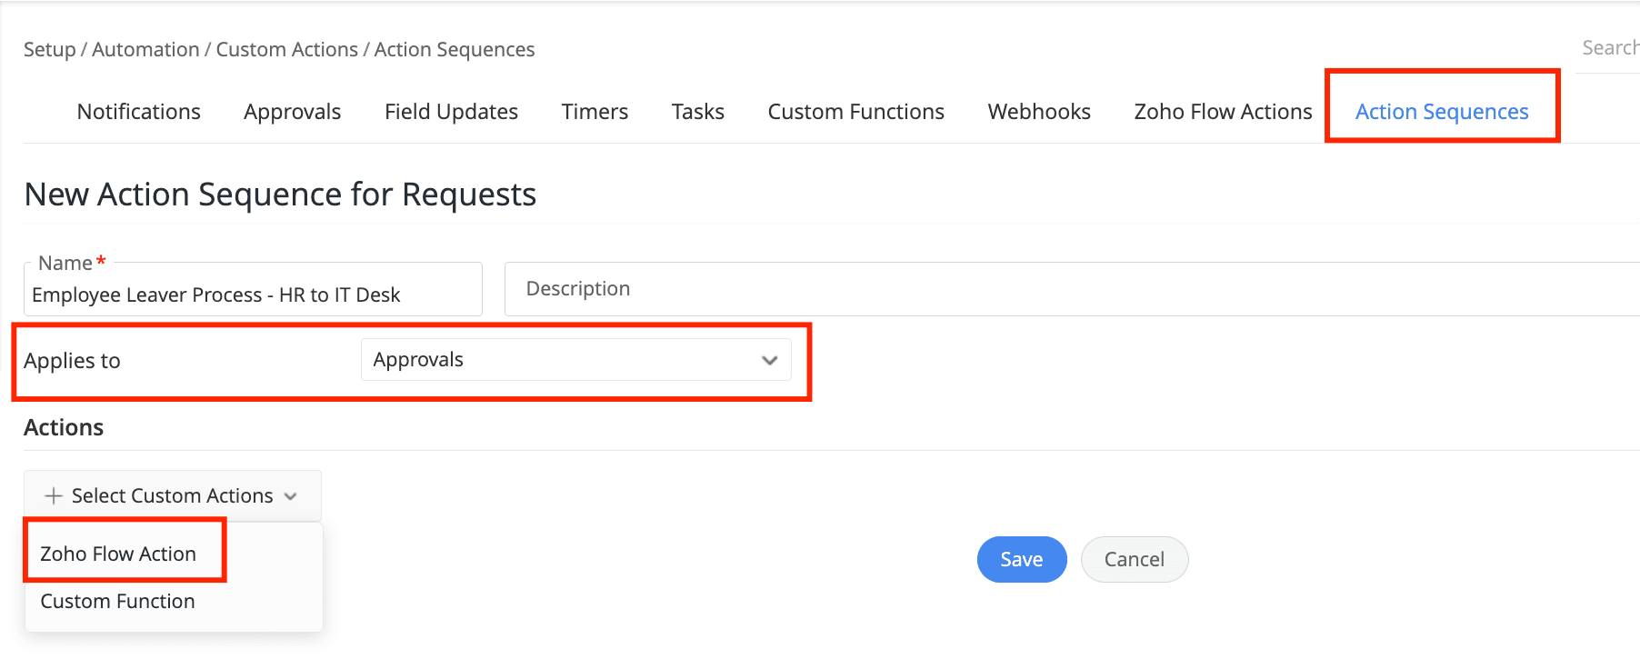This screenshot has width=1640, height=669.
Task: Open the Select Custom Actions dropdown
Action: point(172,495)
